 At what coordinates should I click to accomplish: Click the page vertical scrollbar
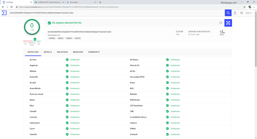(x=256, y=39)
